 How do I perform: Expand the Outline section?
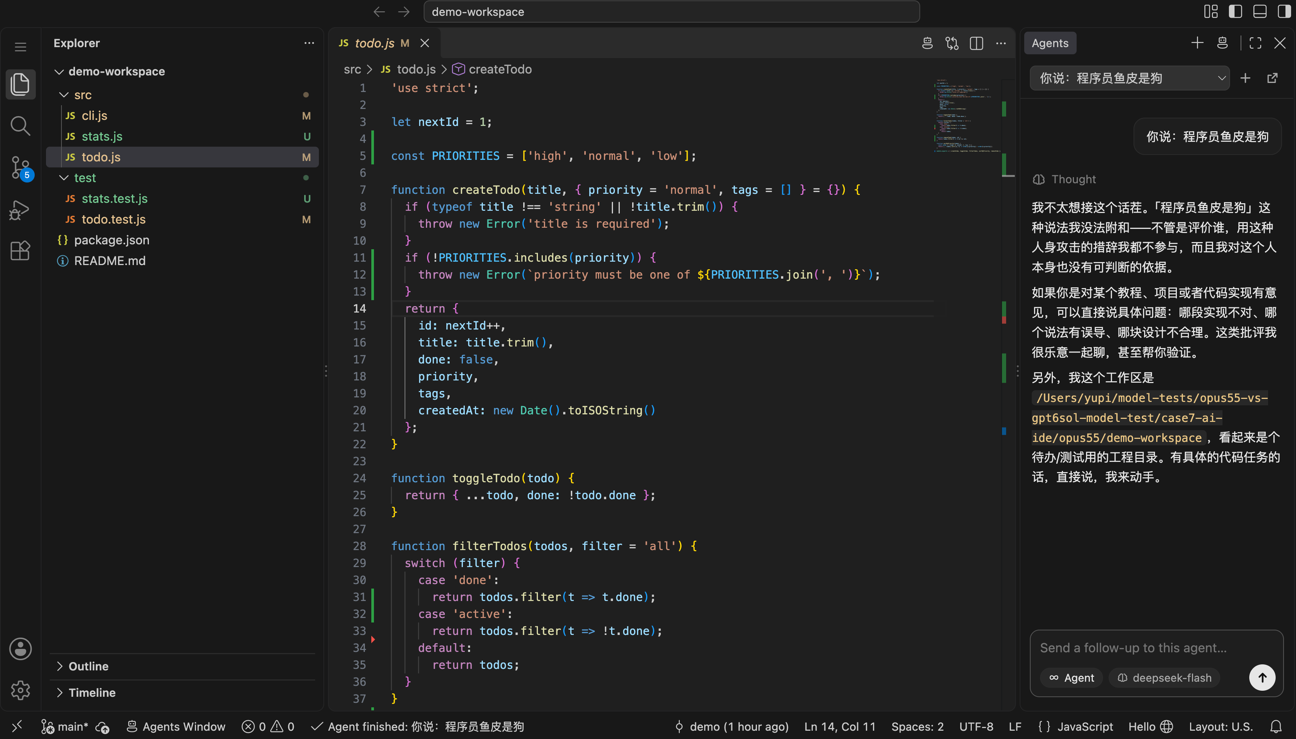(x=88, y=666)
